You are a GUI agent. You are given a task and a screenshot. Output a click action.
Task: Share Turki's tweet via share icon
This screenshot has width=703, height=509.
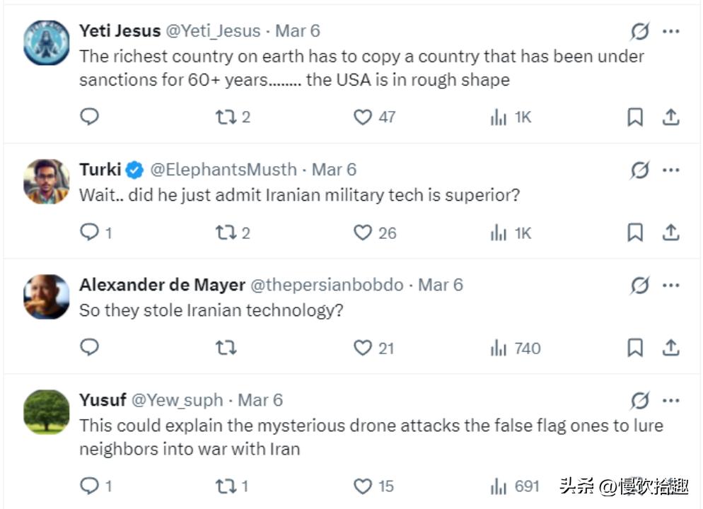tap(670, 233)
